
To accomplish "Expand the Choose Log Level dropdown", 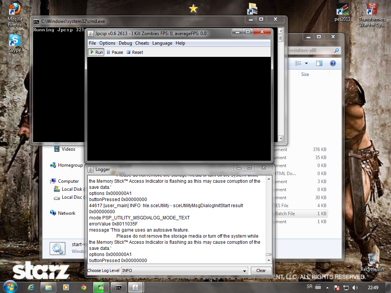I will (245, 271).
